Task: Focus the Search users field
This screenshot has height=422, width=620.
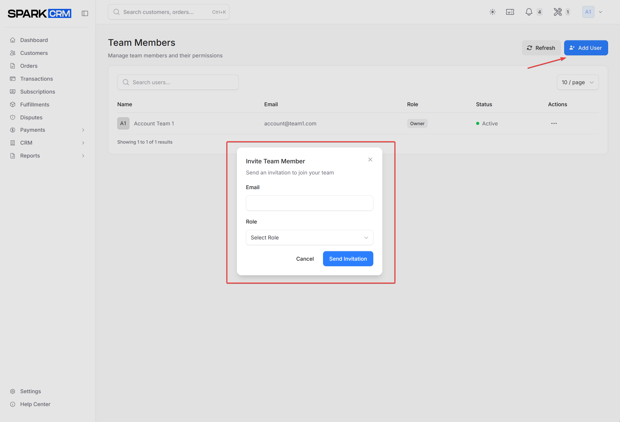Action: tap(178, 82)
